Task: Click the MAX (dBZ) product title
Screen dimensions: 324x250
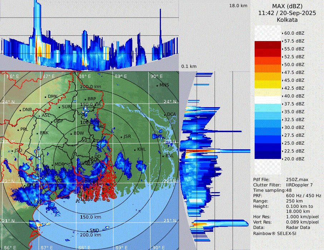Action: click(287, 6)
